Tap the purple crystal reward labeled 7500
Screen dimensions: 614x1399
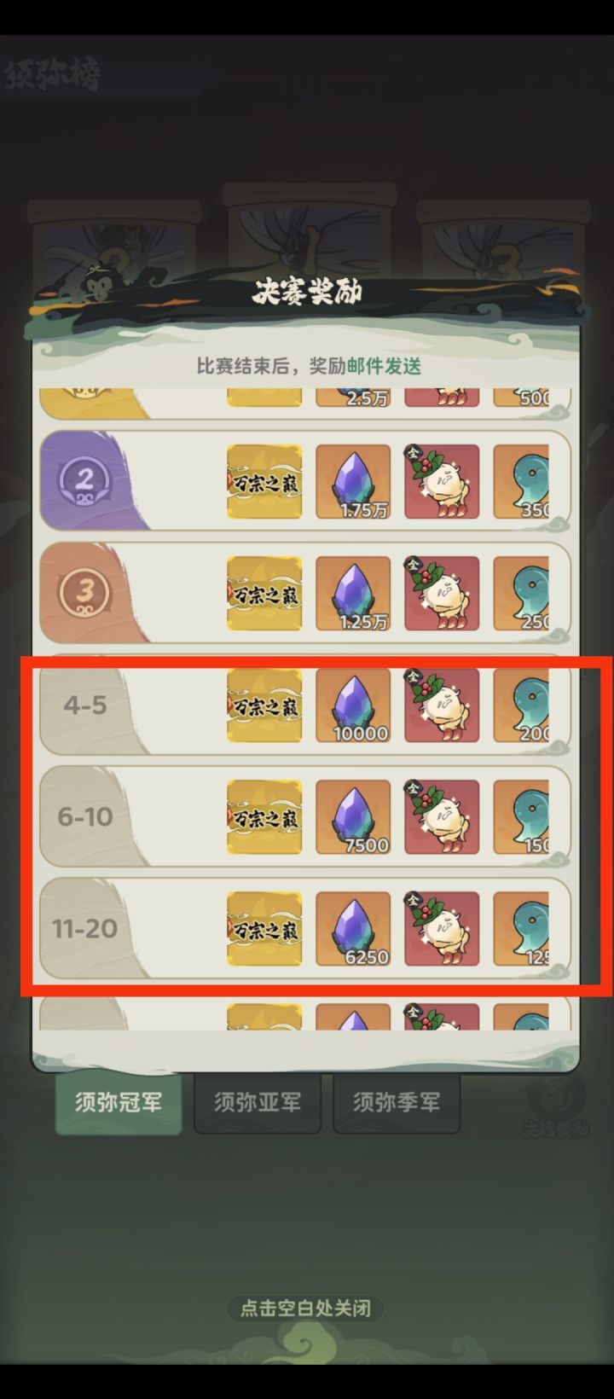pos(353,816)
